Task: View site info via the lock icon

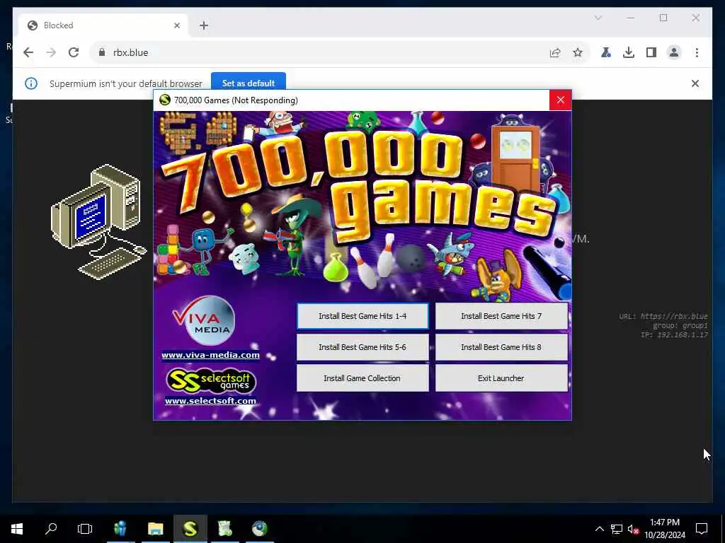Action: [102, 52]
